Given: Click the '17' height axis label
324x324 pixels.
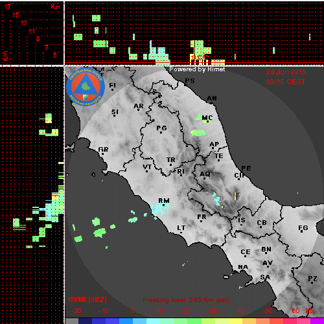Looking at the screenshot, I should (8, 6).
